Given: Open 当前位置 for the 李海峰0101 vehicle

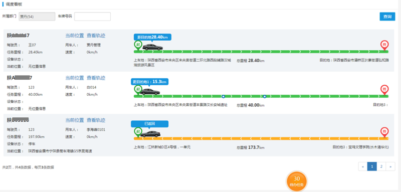Looking at the screenshot, I should pos(74,120).
